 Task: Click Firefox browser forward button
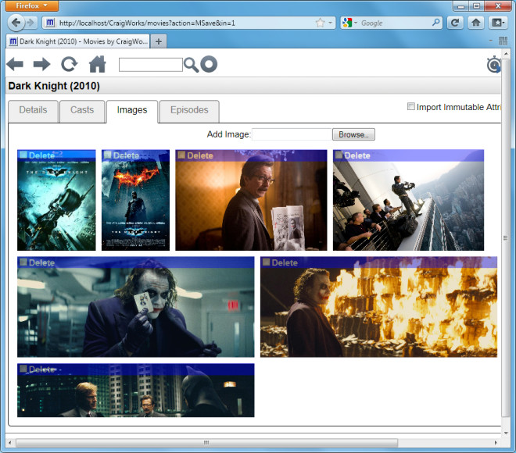pos(30,23)
